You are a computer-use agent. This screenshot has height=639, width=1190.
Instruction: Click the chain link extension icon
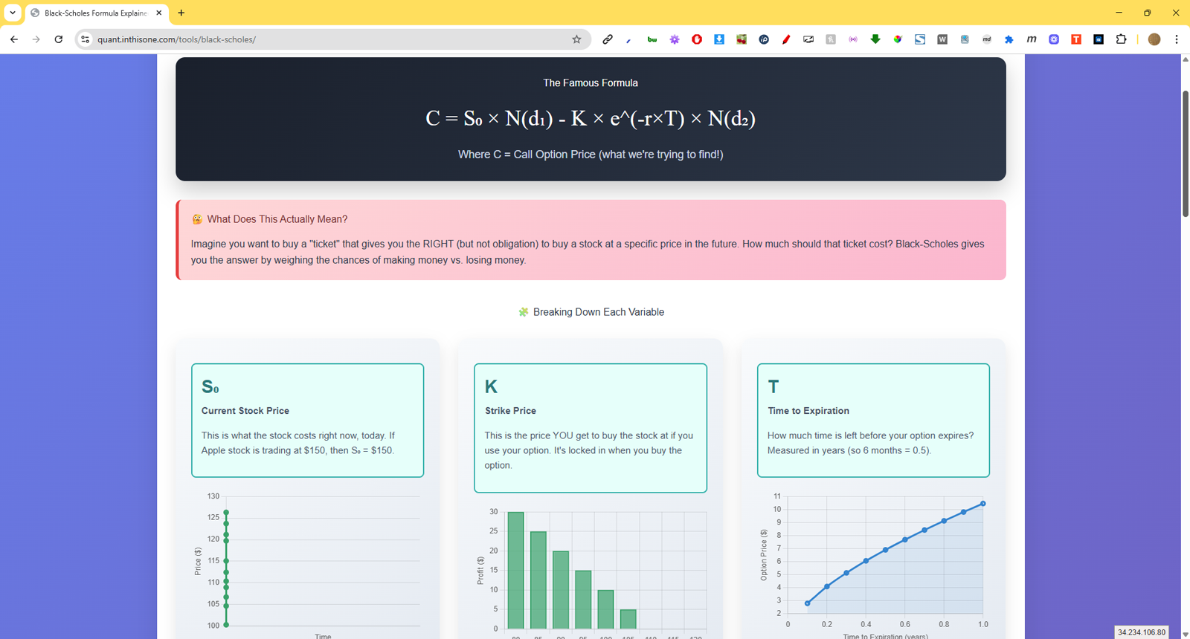click(608, 39)
